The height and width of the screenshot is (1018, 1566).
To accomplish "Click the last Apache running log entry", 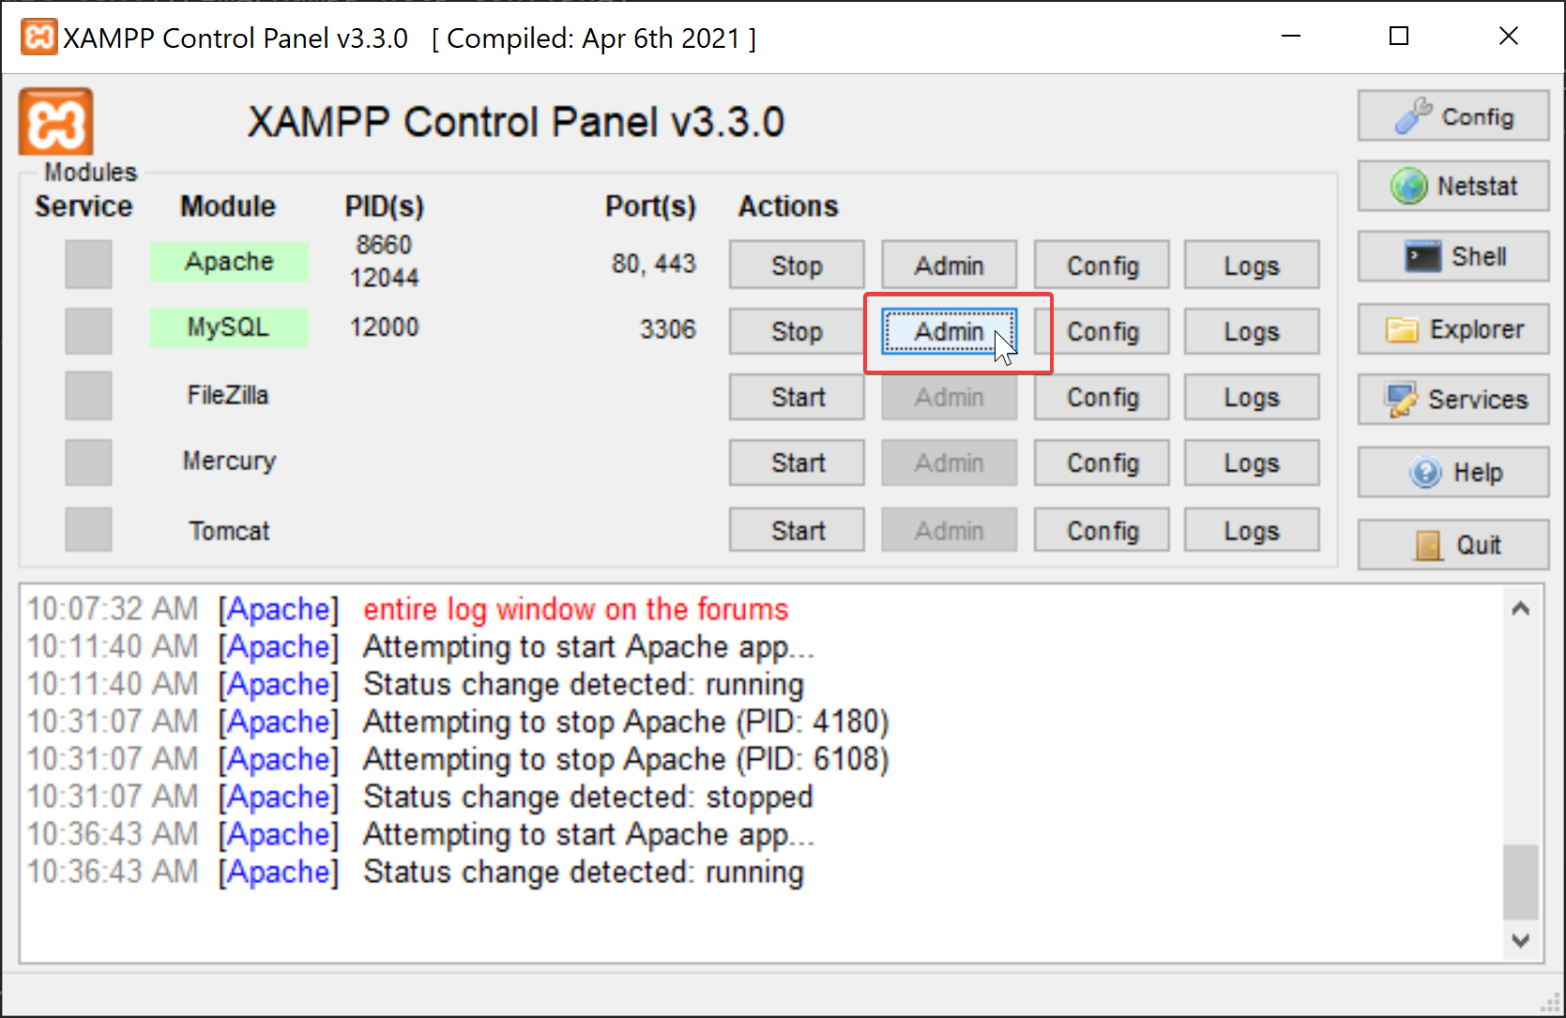I will click(x=583, y=872).
